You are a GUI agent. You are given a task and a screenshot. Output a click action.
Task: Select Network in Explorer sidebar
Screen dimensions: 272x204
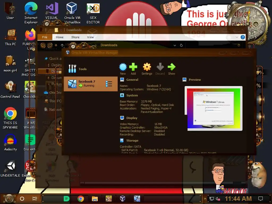[53, 109]
